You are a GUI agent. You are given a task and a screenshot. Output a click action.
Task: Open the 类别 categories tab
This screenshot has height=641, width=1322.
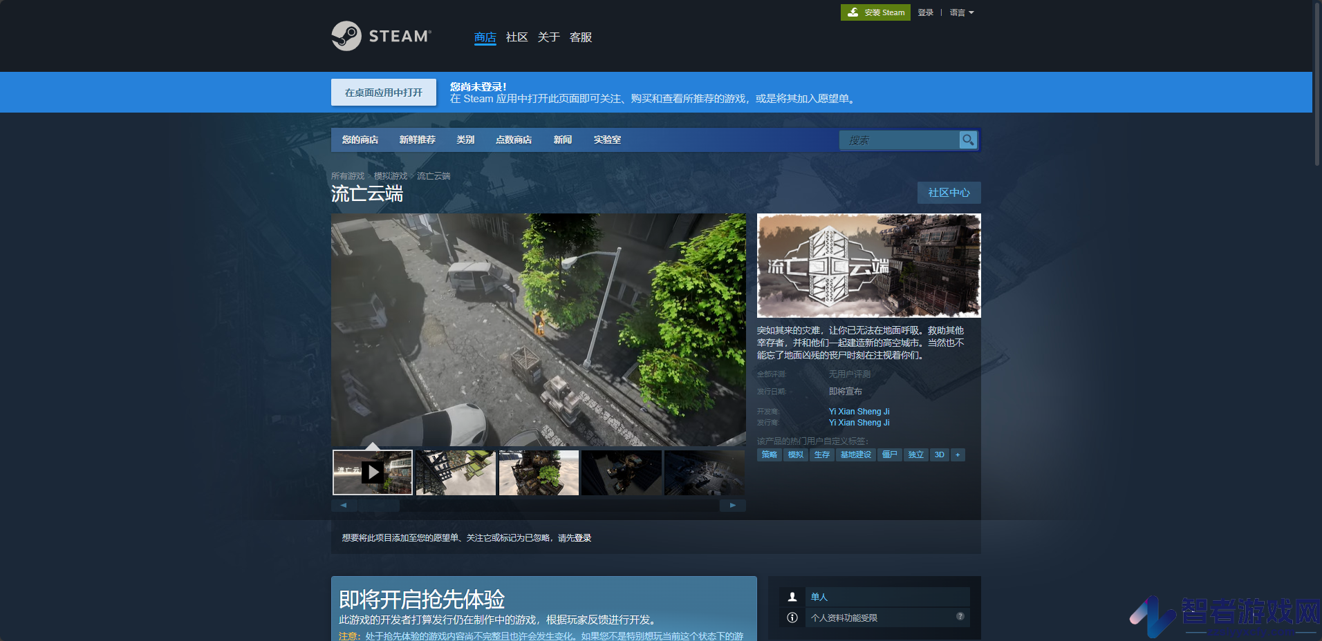[465, 140]
